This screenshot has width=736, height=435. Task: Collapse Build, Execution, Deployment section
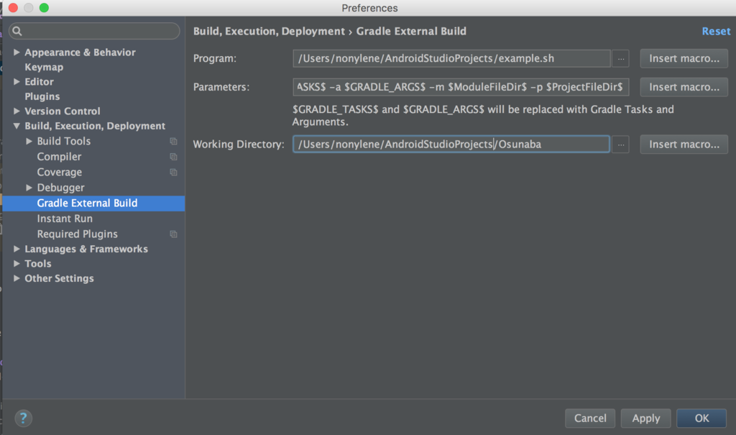pos(17,126)
